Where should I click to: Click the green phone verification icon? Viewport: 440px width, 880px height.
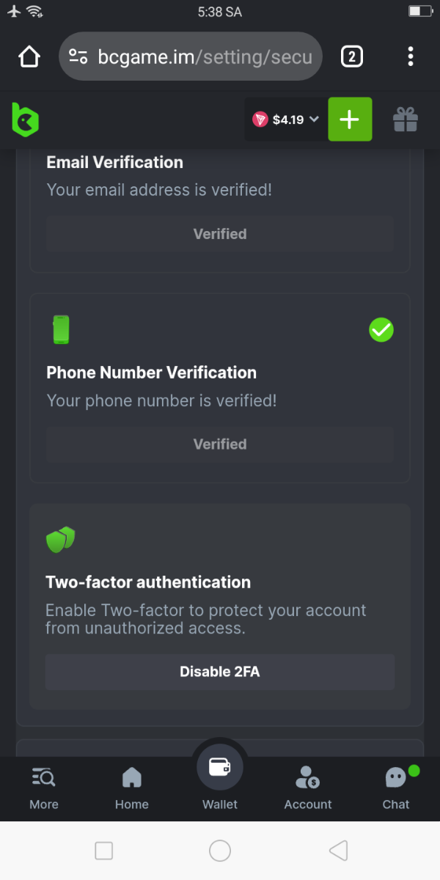click(61, 329)
